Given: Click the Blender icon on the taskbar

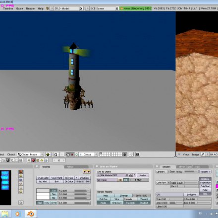Looking at the screenshot, I should [31, 214].
